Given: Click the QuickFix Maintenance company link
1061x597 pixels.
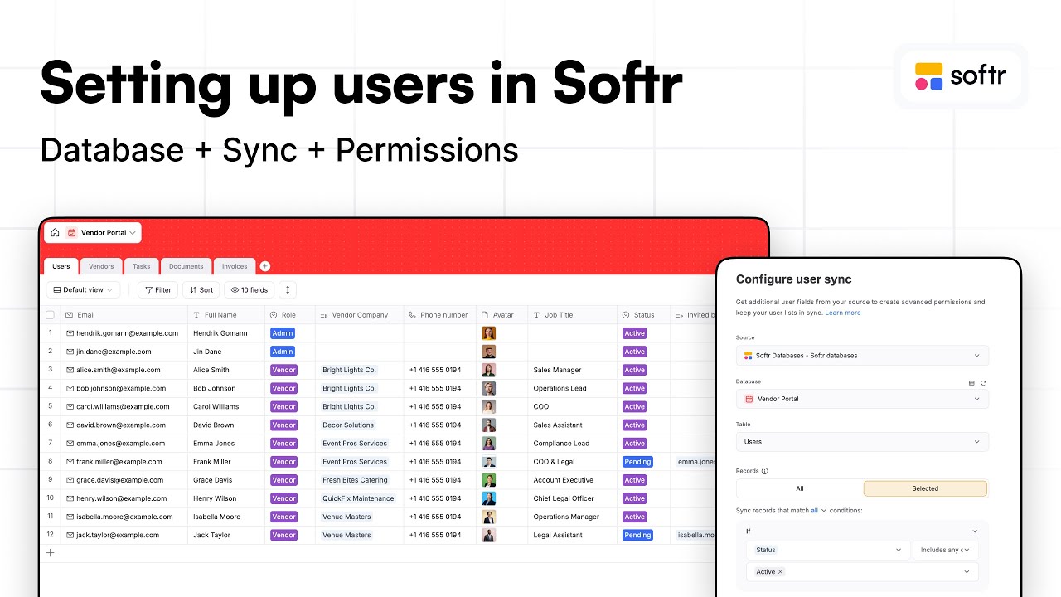Looking at the screenshot, I should (358, 498).
